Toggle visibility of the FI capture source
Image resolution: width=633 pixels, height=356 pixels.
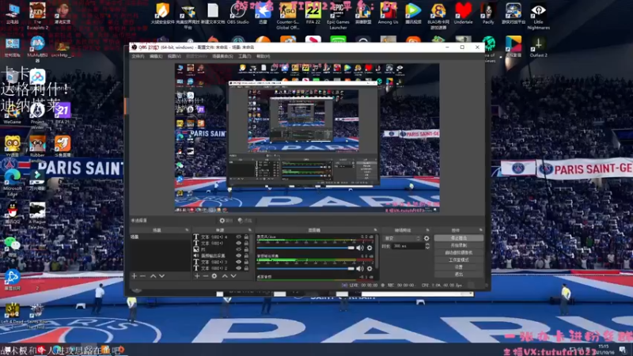[x=239, y=249]
